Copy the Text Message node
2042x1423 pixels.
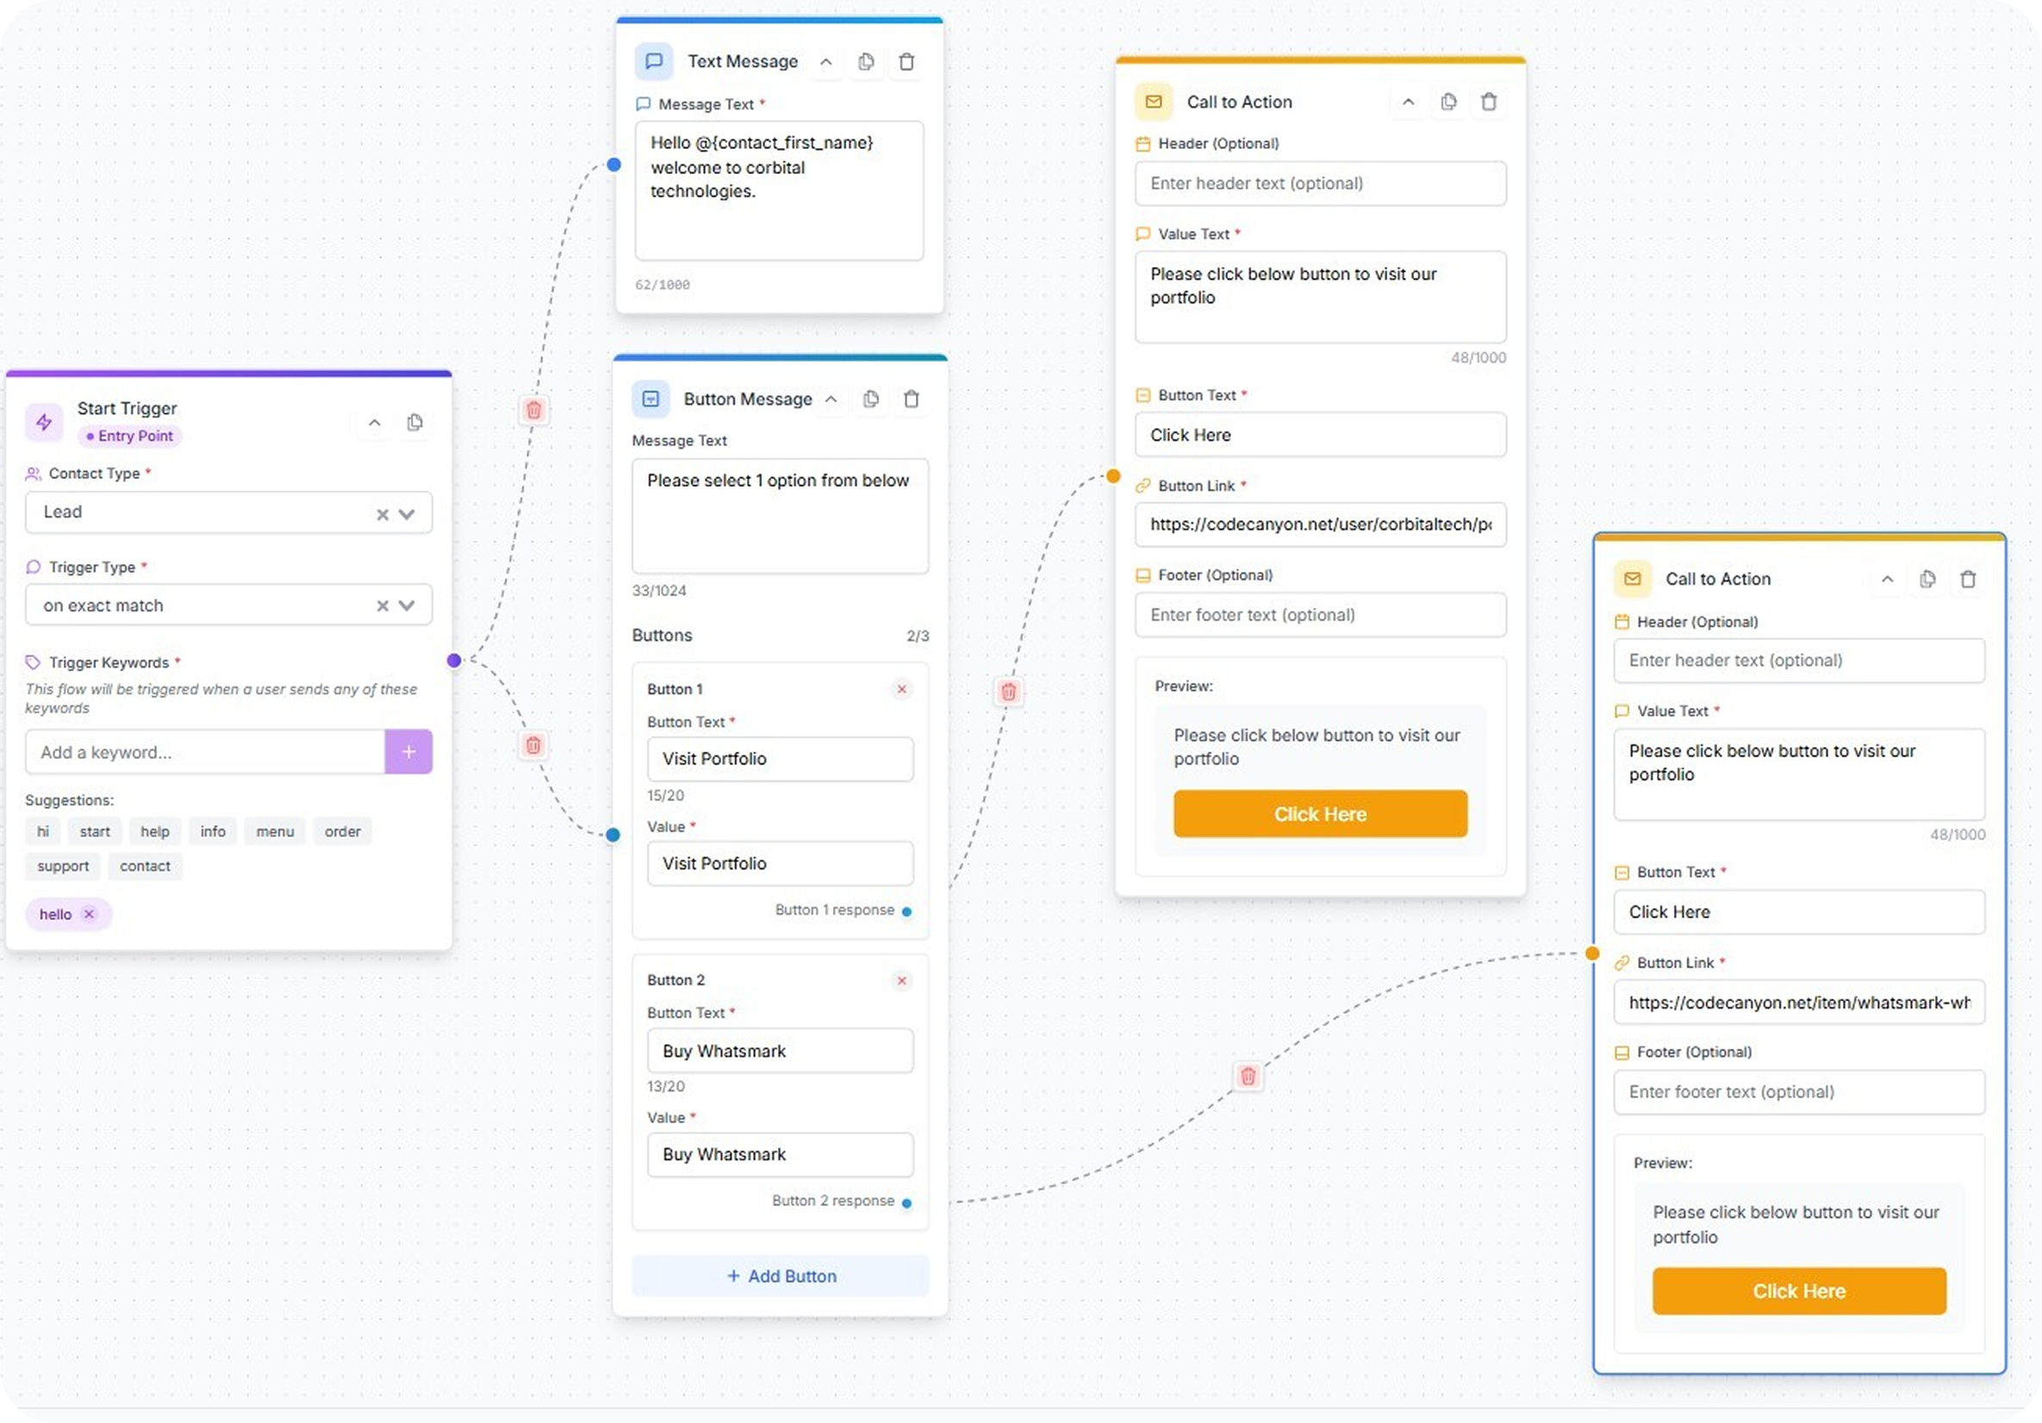tap(866, 60)
